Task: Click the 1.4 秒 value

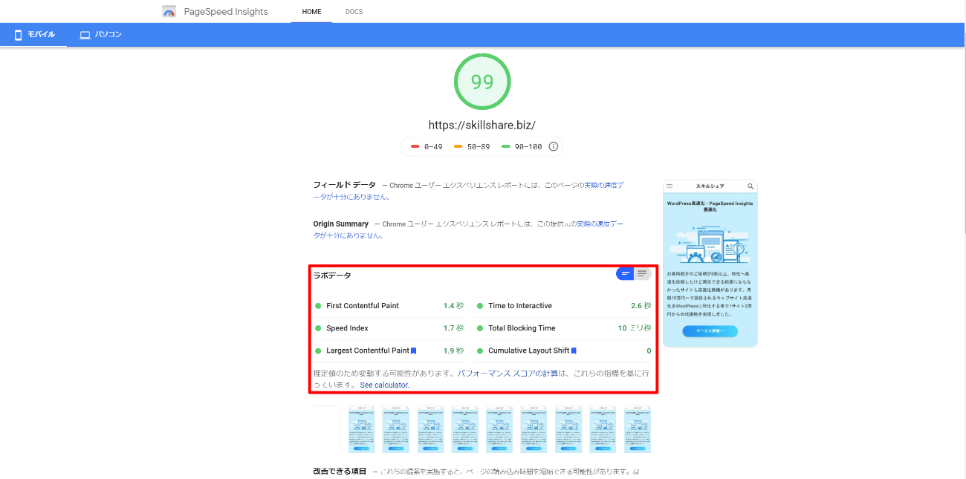Action: (x=453, y=306)
